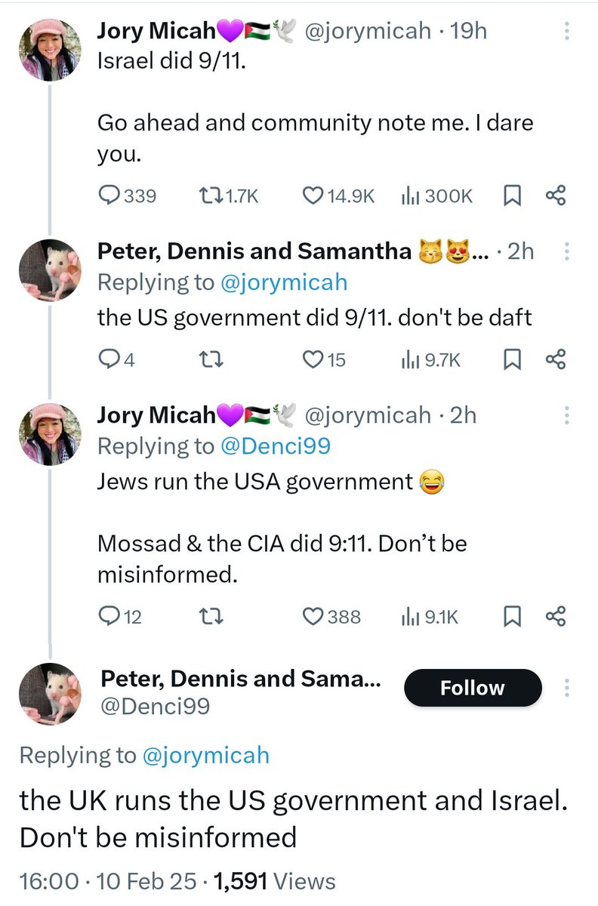The height and width of the screenshot is (906, 598).
Task: Like the 'Mossad & the CIA' reply
Action: tap(313, 617)
